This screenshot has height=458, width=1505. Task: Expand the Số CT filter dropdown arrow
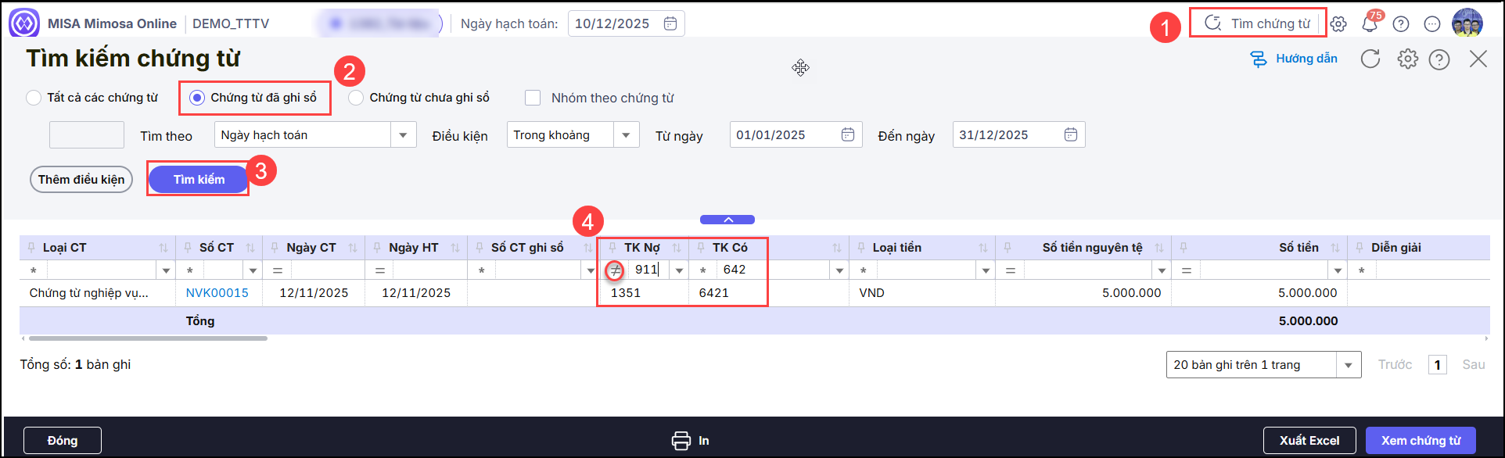pos(253,270)
